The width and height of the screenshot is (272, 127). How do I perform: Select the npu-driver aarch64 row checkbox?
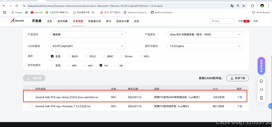click(31, 97)
